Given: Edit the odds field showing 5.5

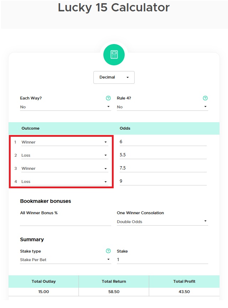Looking at the screenshot, I should [163, 155].
